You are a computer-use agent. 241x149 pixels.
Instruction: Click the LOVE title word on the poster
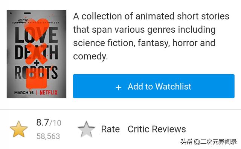pyautogui.click(x=36, y=35)
